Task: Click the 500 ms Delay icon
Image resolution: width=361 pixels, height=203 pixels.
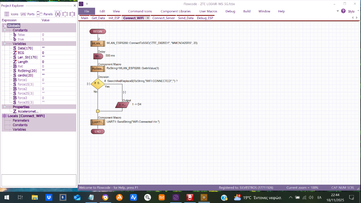Action: [x=98, y=56]
